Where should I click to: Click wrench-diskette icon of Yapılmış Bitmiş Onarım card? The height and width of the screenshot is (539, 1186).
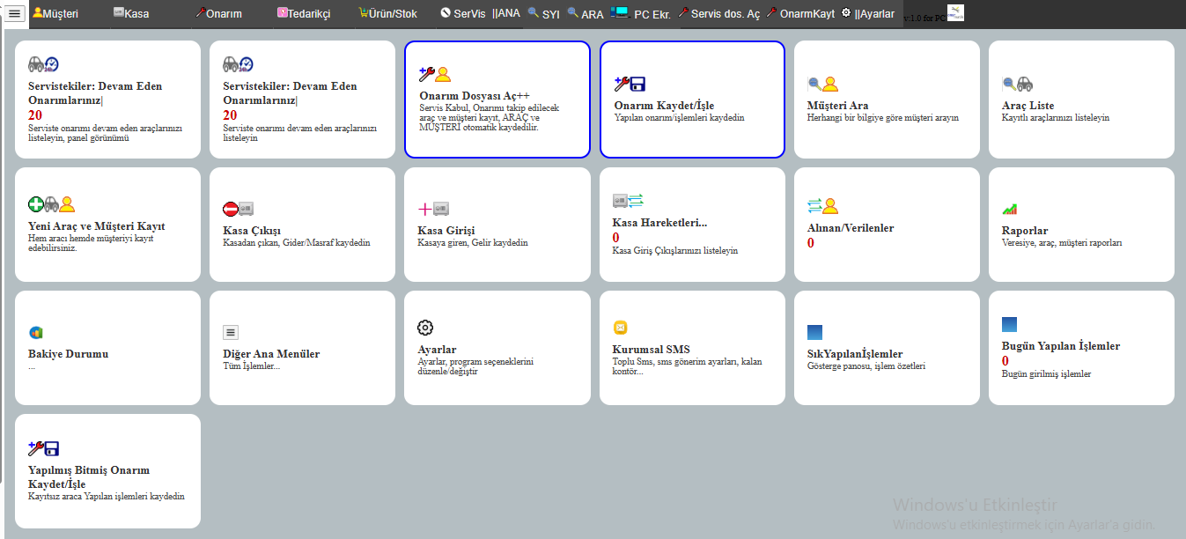(43, 448)
